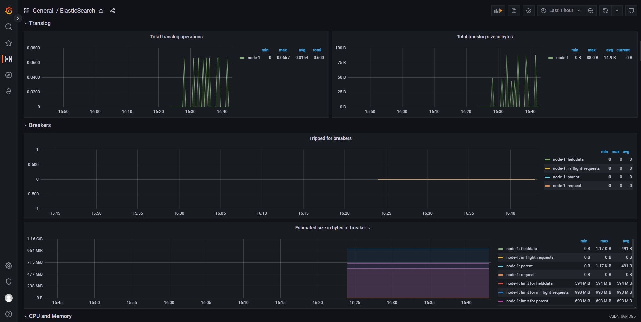641x322 pixels.
Task: Expand the sidebar with the arrow toggle
Action: click(18, 18)
